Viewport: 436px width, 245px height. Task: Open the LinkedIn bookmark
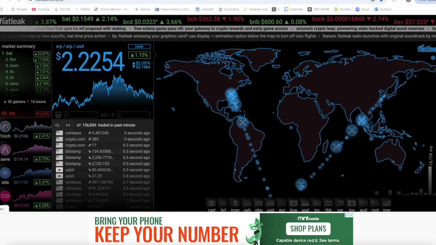[204, 9]
